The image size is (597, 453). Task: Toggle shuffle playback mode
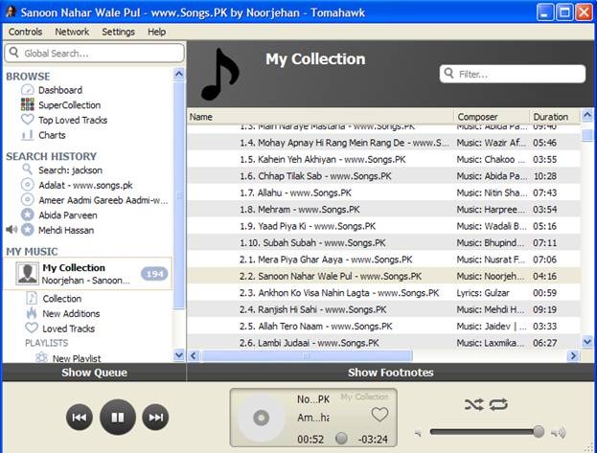pyautogui.click(x=473, y=404)
